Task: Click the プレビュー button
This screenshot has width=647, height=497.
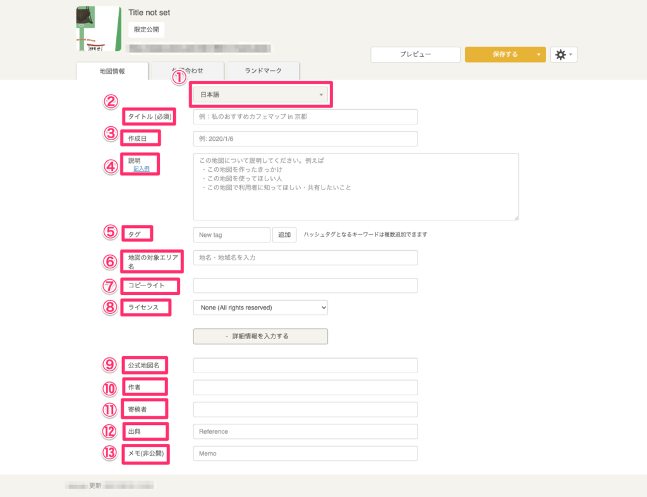Action: click(x=415, y=55)
